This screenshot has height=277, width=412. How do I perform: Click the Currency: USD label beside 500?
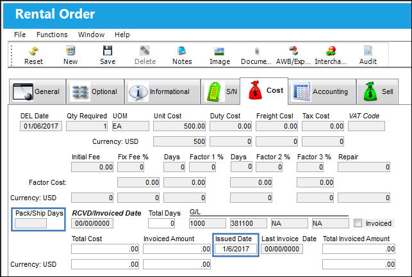(115, 141)
